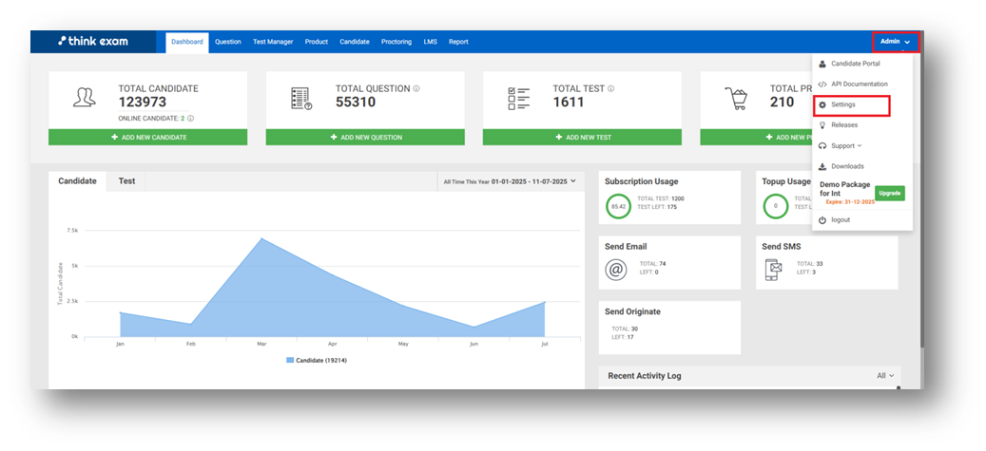986x451 pixels.
Task: Select Settings from the Admin menu
Action: tap(842, 104)
